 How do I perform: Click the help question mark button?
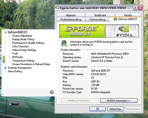click(x=135, y=8)
